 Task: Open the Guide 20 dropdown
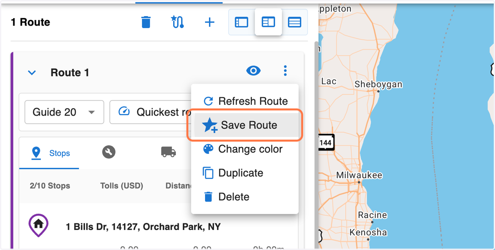point(64,112)
